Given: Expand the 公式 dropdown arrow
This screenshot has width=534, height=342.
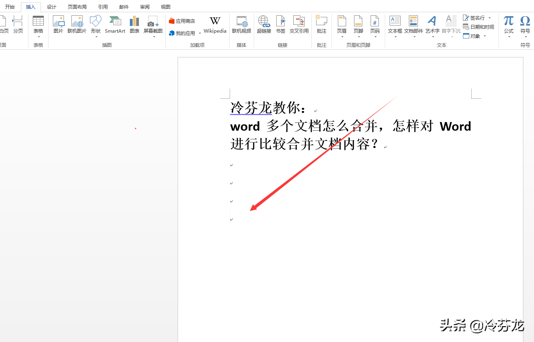Looking at the screenshot, I should 509,37.
